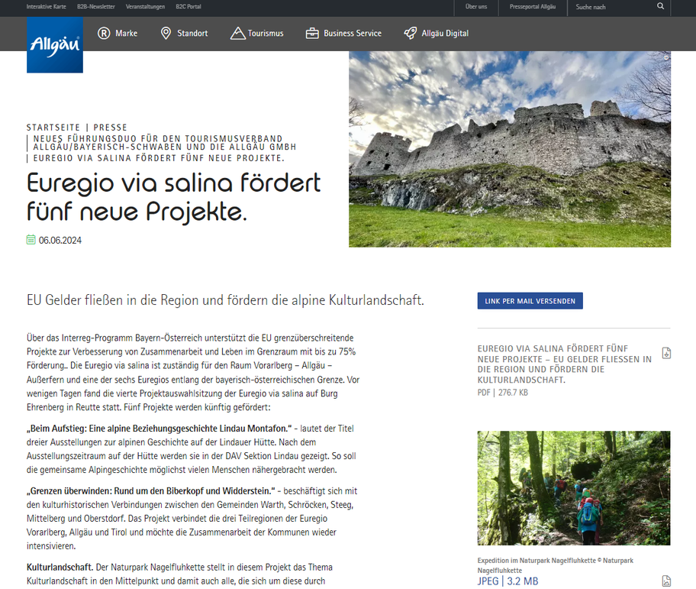Open the B2B-Newsletter link
Image resolution: width=696 pixels, height=589 pixels.
(97, 6)
